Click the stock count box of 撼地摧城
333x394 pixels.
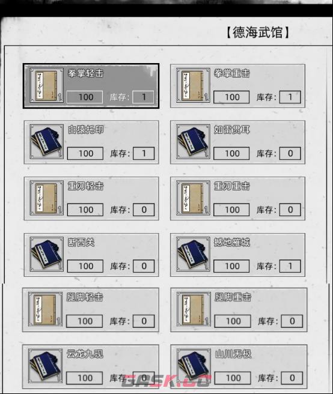click(290, 266)
